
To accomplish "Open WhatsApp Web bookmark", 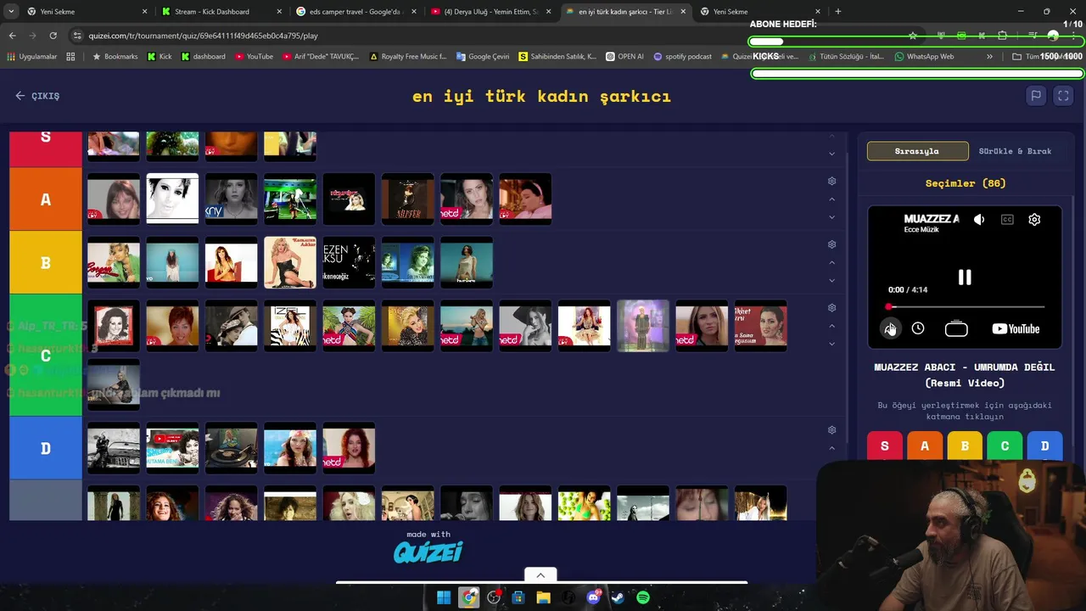I will [924, 57].
